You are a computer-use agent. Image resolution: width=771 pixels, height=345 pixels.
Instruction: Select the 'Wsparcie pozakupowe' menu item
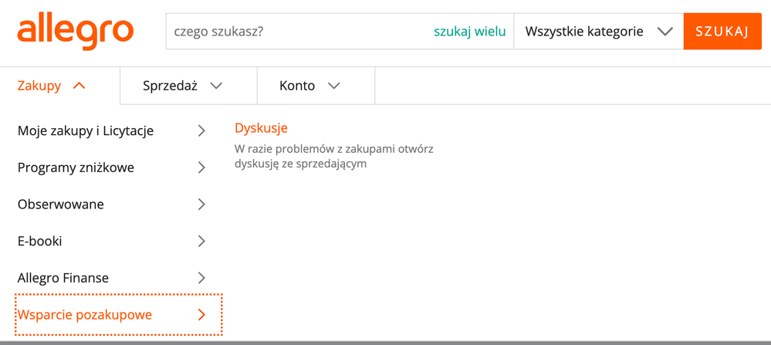pos(119,315)
